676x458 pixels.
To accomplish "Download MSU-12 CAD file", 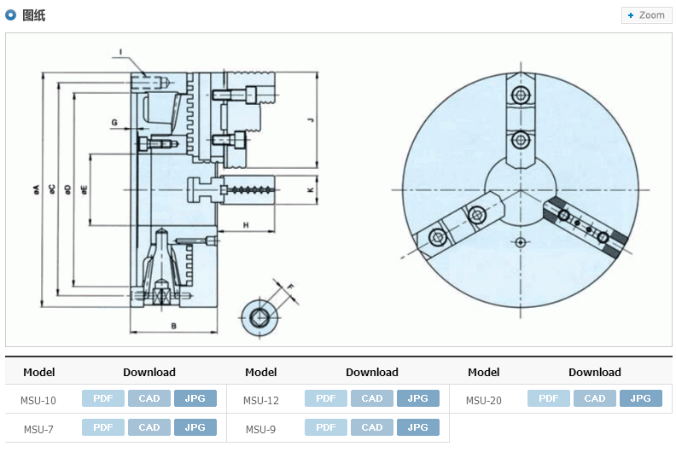I will (x=372, y=398).
